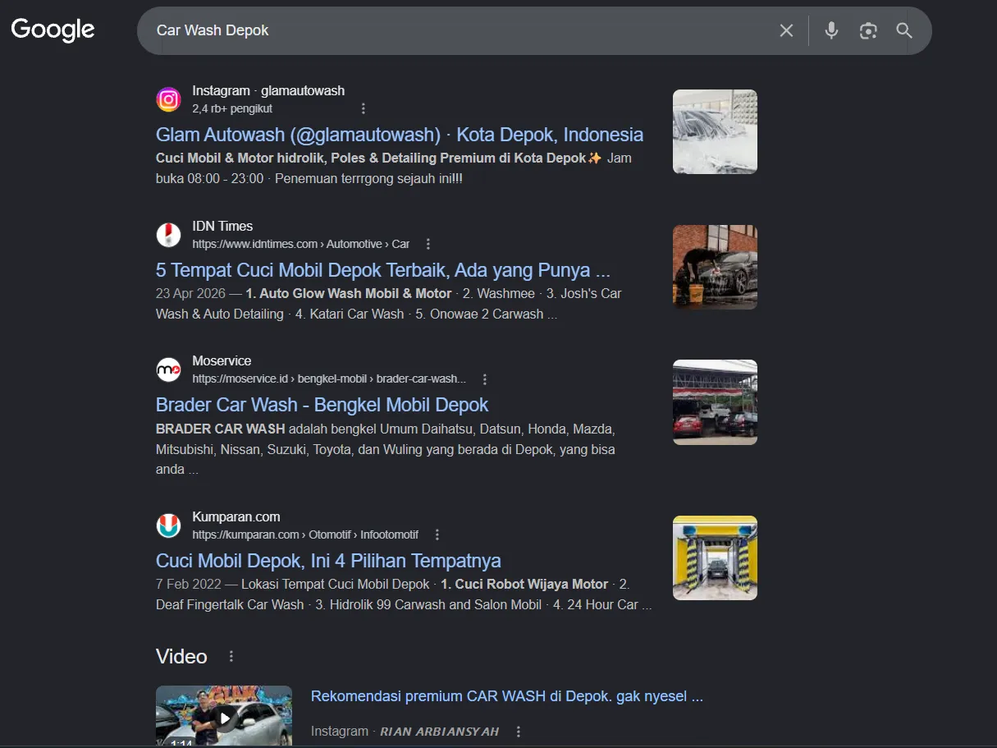Click the Kumparan.com site name text

click(236, 516)
